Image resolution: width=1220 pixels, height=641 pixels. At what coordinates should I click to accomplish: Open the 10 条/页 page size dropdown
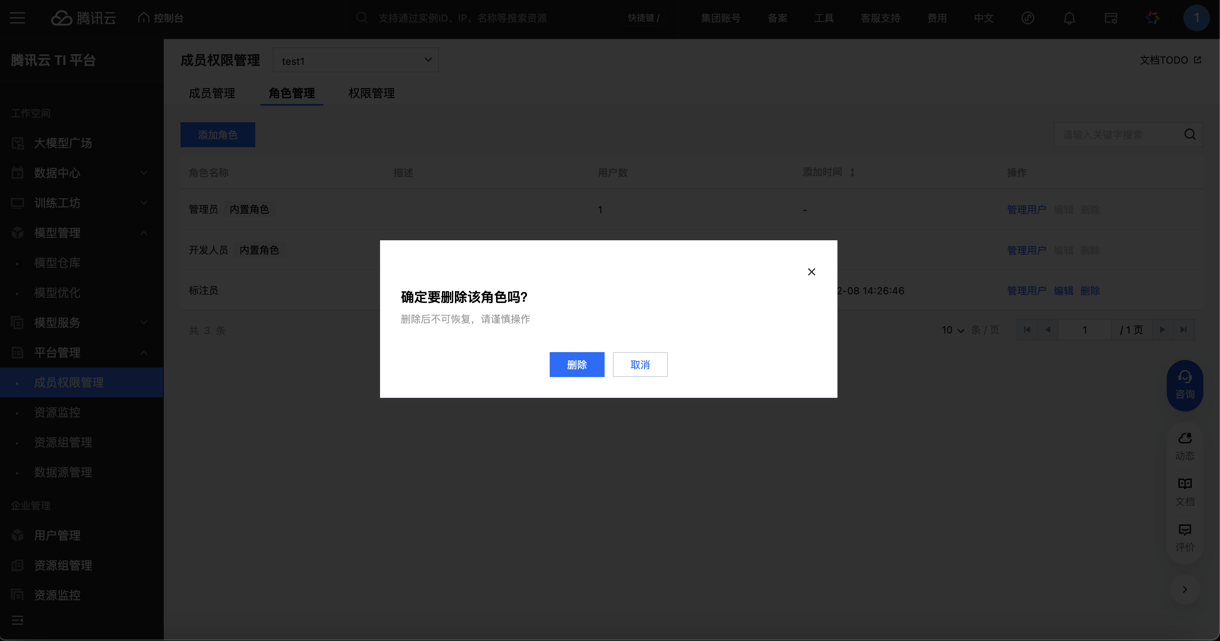click(x=952, y=330)
